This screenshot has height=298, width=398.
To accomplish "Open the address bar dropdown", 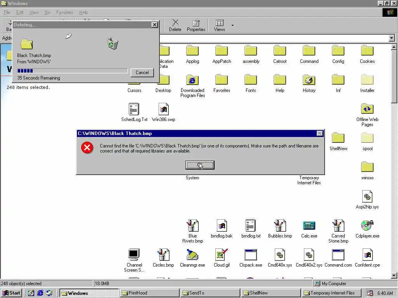I will (392, 38).
